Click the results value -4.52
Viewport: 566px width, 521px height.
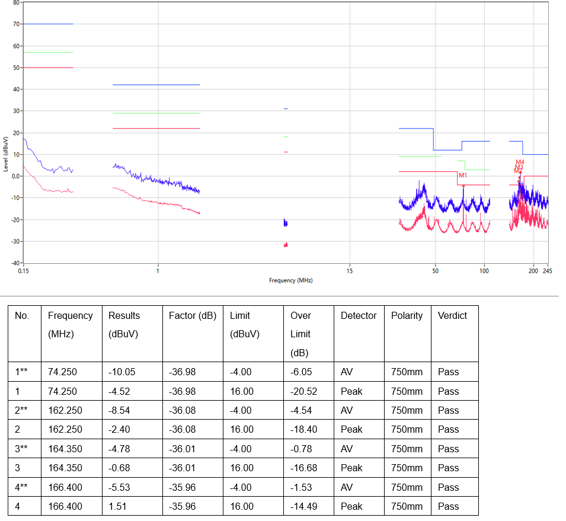tap(120, 391)
